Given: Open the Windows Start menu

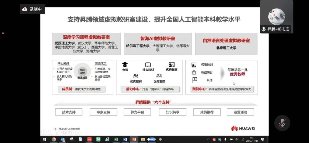Looking at the screenshot, I should point(45,140).
